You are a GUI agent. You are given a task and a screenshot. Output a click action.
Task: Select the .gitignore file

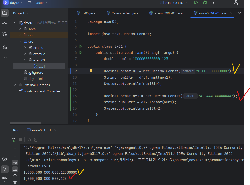coord(33,72)
